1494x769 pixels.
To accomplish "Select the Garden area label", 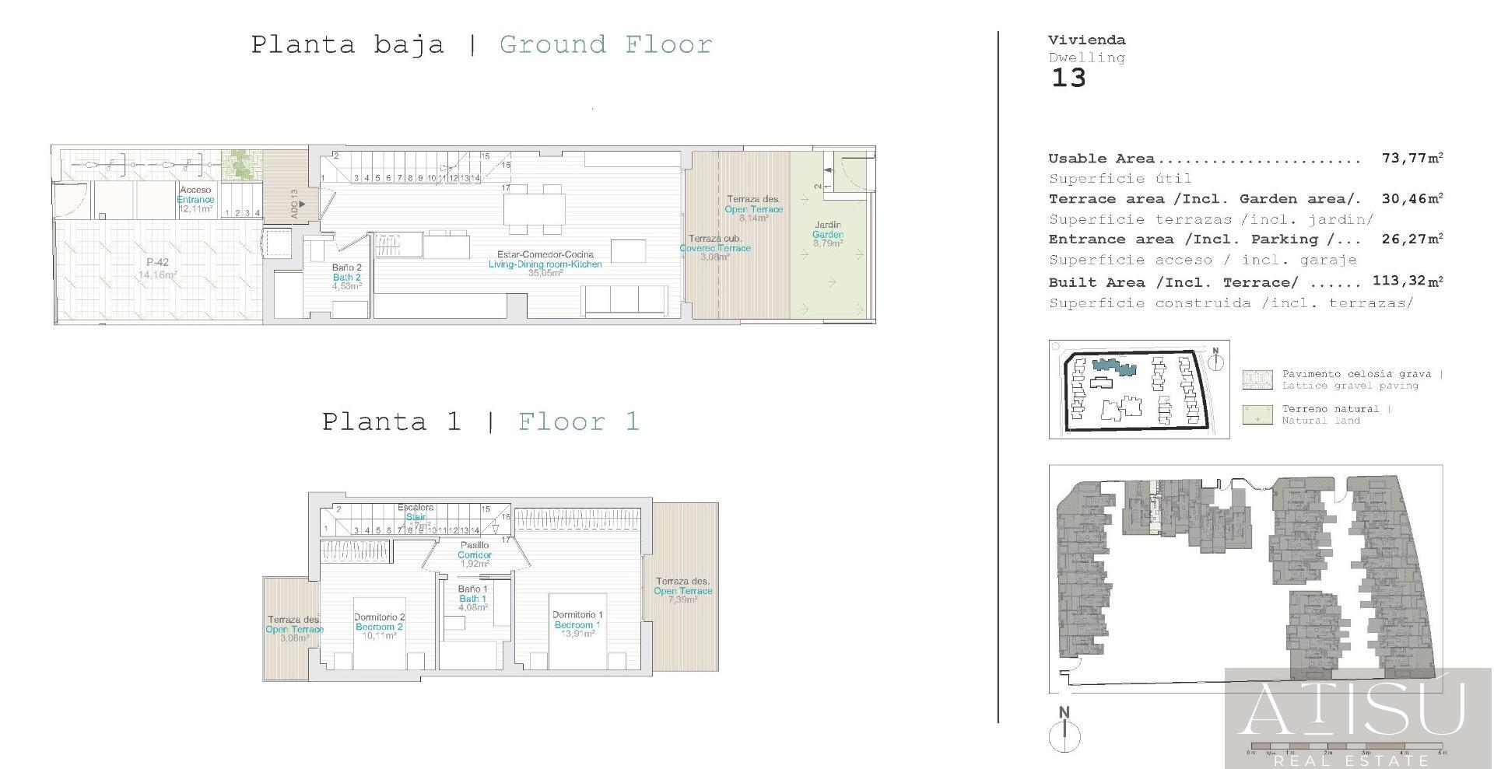I will [x=827, y=234].
